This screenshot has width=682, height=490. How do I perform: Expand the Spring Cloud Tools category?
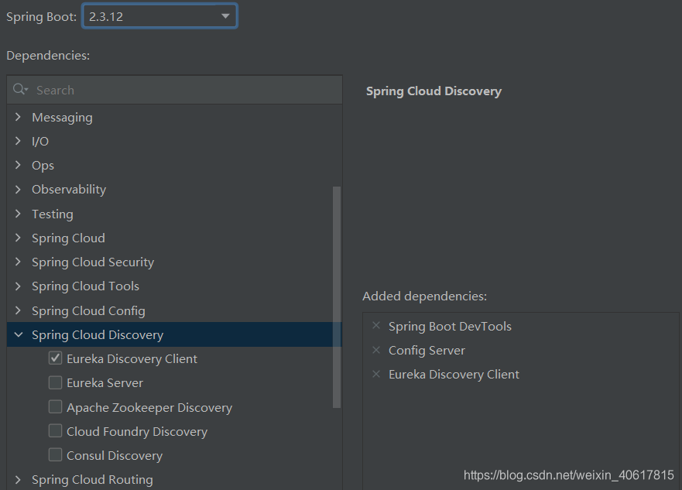pos(18,286)
